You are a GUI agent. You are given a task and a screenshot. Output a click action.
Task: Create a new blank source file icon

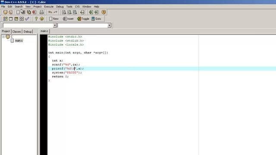coord(18,12)
